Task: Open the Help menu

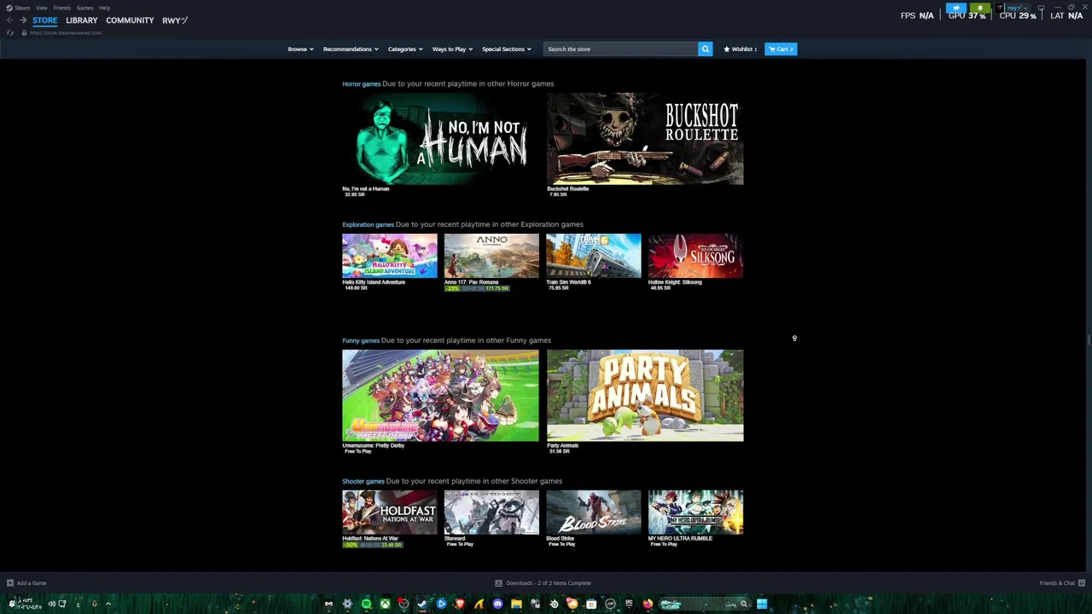Action: point(104,8)
